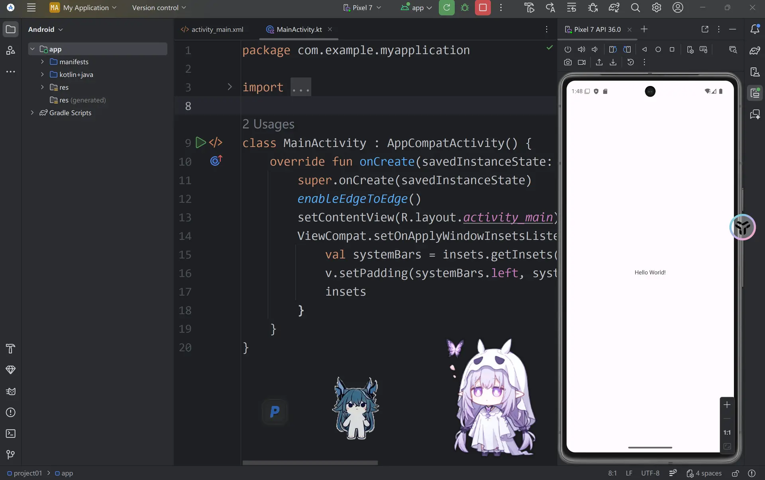The height and width of the screenshot is (480, 765).
Task: Open the account profile icon
Action: tap(678, 8)
